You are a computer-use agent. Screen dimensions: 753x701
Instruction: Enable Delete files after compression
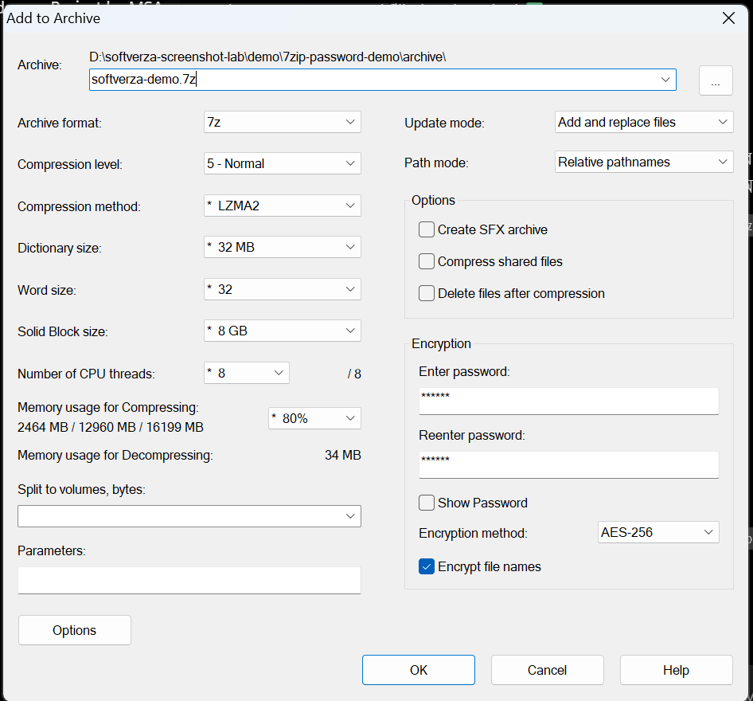427,293
